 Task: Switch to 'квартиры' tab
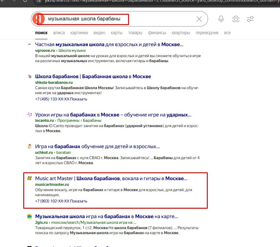coord(181,33)
